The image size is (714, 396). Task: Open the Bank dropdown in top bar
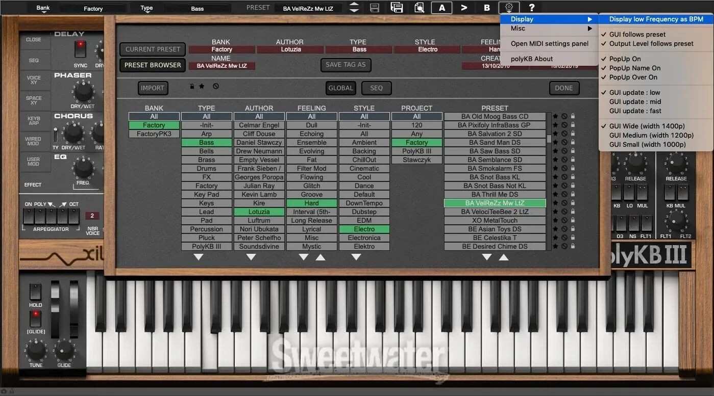tap(43, 8)
